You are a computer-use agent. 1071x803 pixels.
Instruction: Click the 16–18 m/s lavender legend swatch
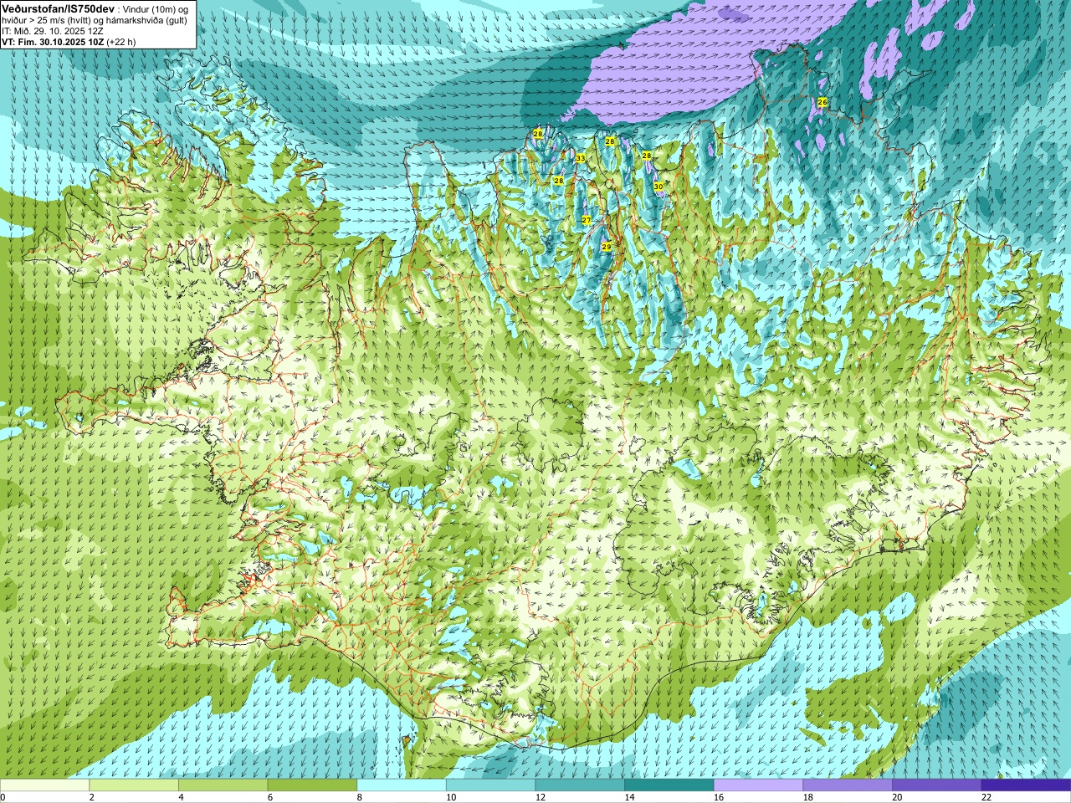(x=758, y=785)
